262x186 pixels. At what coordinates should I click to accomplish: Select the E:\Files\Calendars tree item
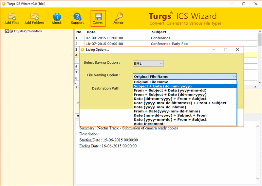pyautogui.click(x=28, y=31)
